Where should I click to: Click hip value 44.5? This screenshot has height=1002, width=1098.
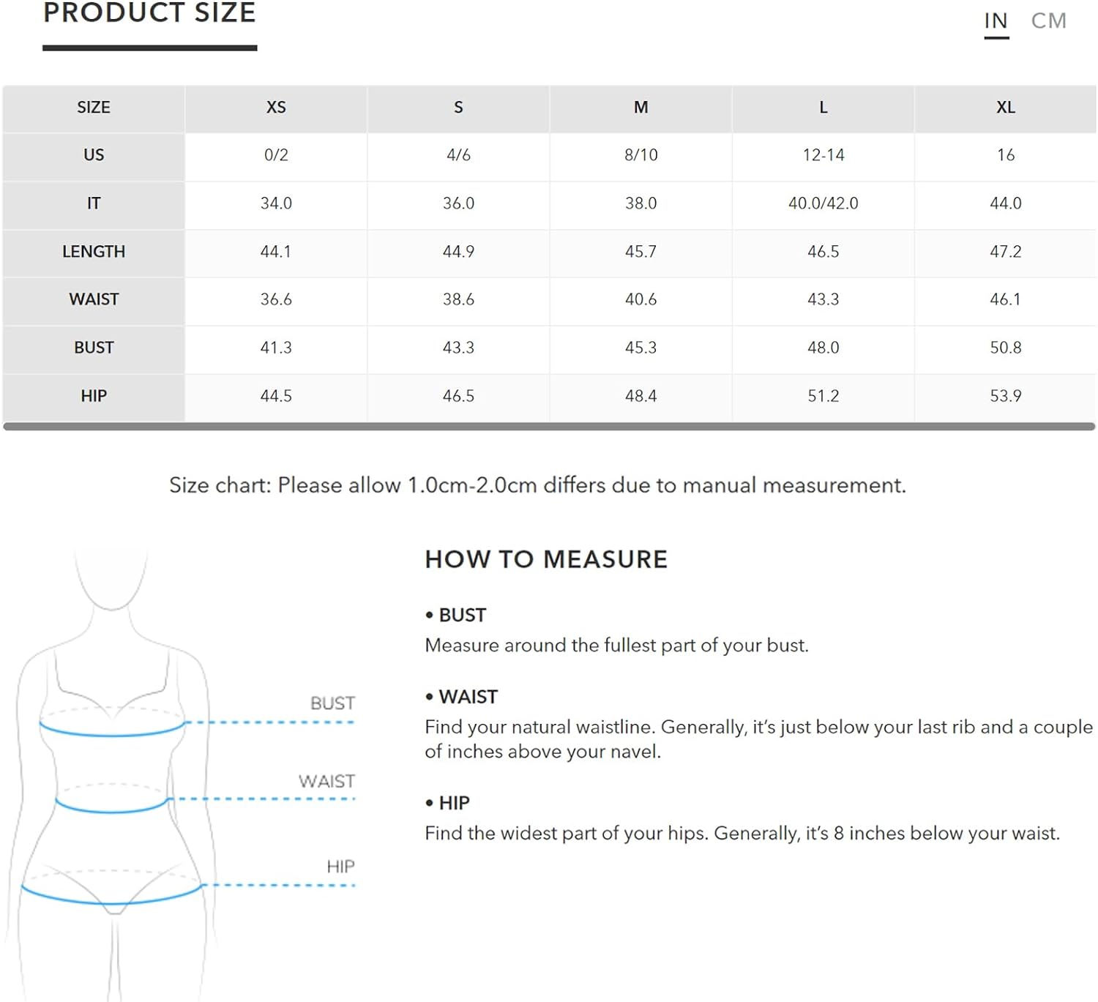point(276,396)
